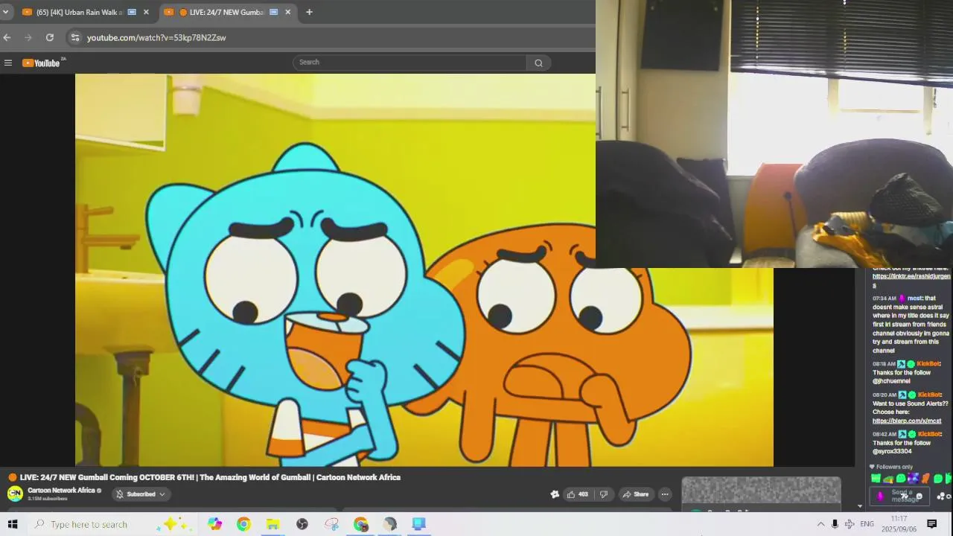
Task: Open Google Chrome from the taskbar
Action: pos(243,524)
